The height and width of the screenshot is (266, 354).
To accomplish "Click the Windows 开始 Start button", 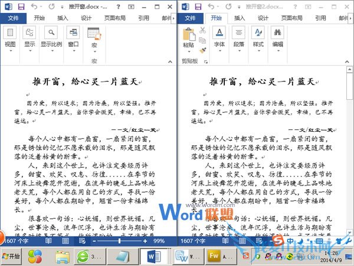I will (11, 257).
